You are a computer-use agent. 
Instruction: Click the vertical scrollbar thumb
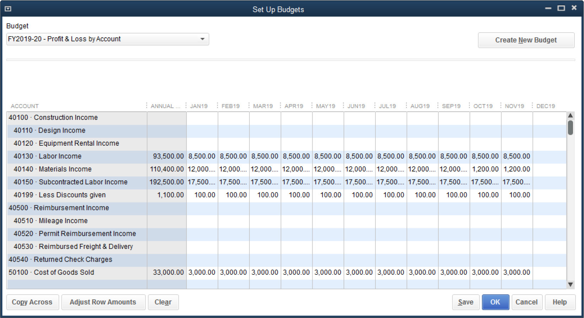[x=571, y=128]
